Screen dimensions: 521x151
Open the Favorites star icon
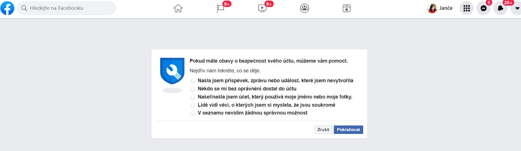point(346,8)
